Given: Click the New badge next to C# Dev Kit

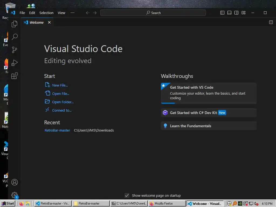Looking at the screenshot, I should pyautogui.click(x=222, y=113).
